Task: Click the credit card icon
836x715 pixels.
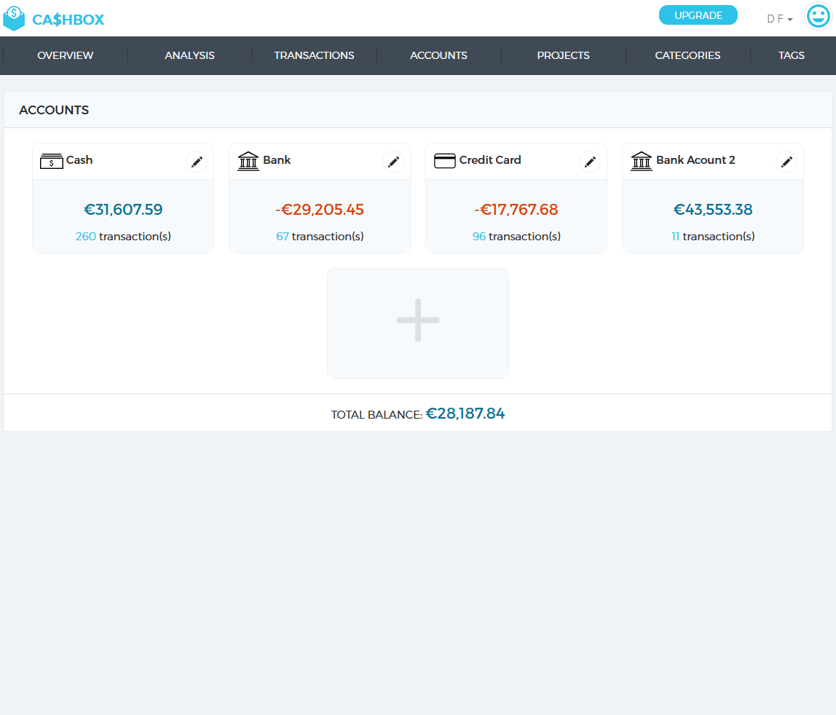Action: (444, 161)
